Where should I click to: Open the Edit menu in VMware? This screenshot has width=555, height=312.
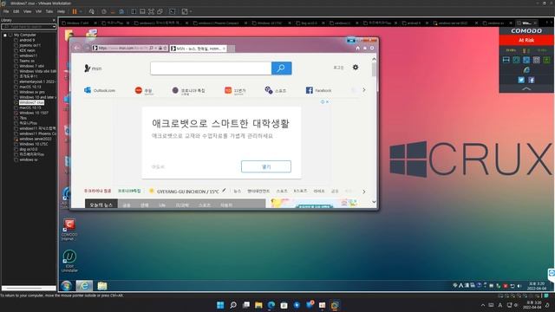coord(16,11)
